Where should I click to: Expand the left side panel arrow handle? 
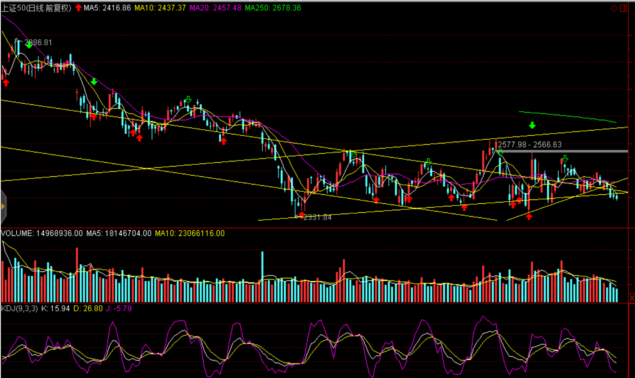pos(3,207)
